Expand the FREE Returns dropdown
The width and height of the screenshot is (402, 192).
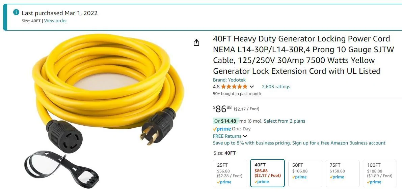click(x=245, y=136)
